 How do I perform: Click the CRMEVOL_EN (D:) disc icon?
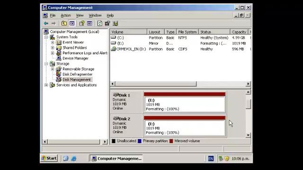pos(114,49)
